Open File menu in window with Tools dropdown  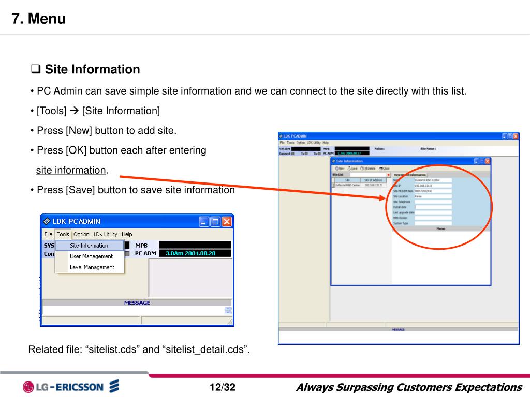point(48,234)
